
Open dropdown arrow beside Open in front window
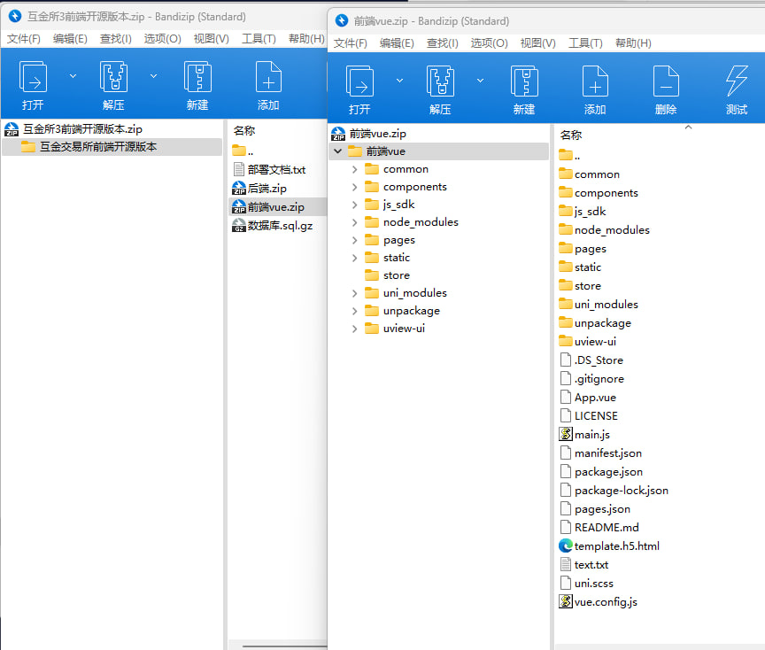point(399,81)
